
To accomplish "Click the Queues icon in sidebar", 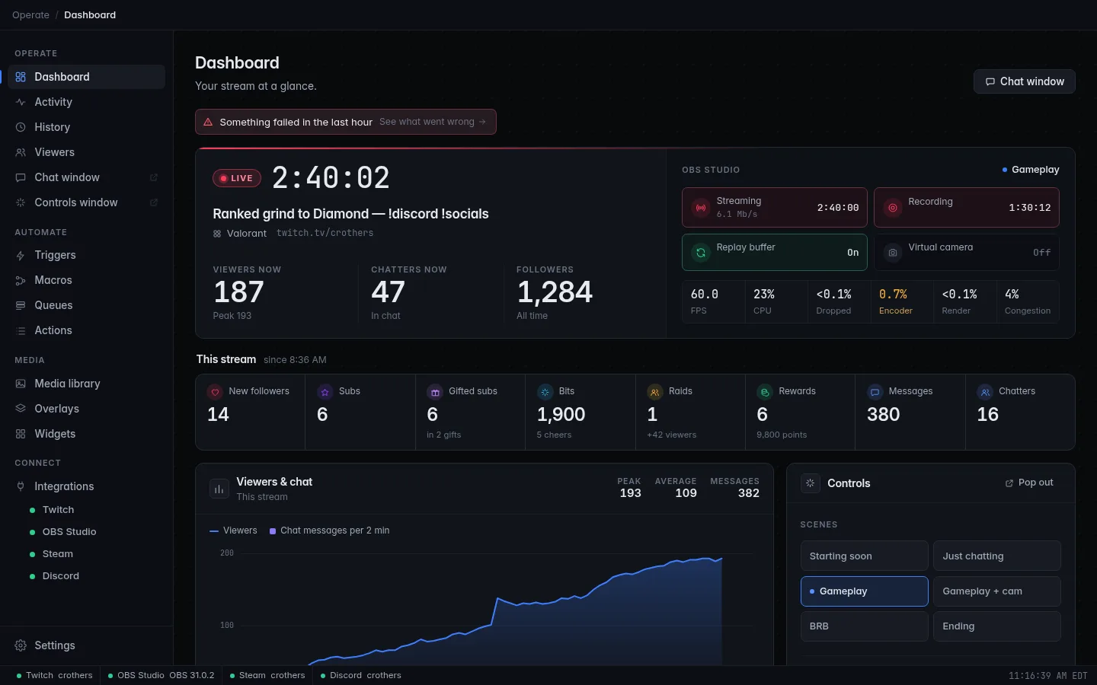I will click(21, 305).
